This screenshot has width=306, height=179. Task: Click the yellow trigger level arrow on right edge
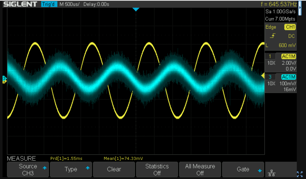tap(263, 76)
